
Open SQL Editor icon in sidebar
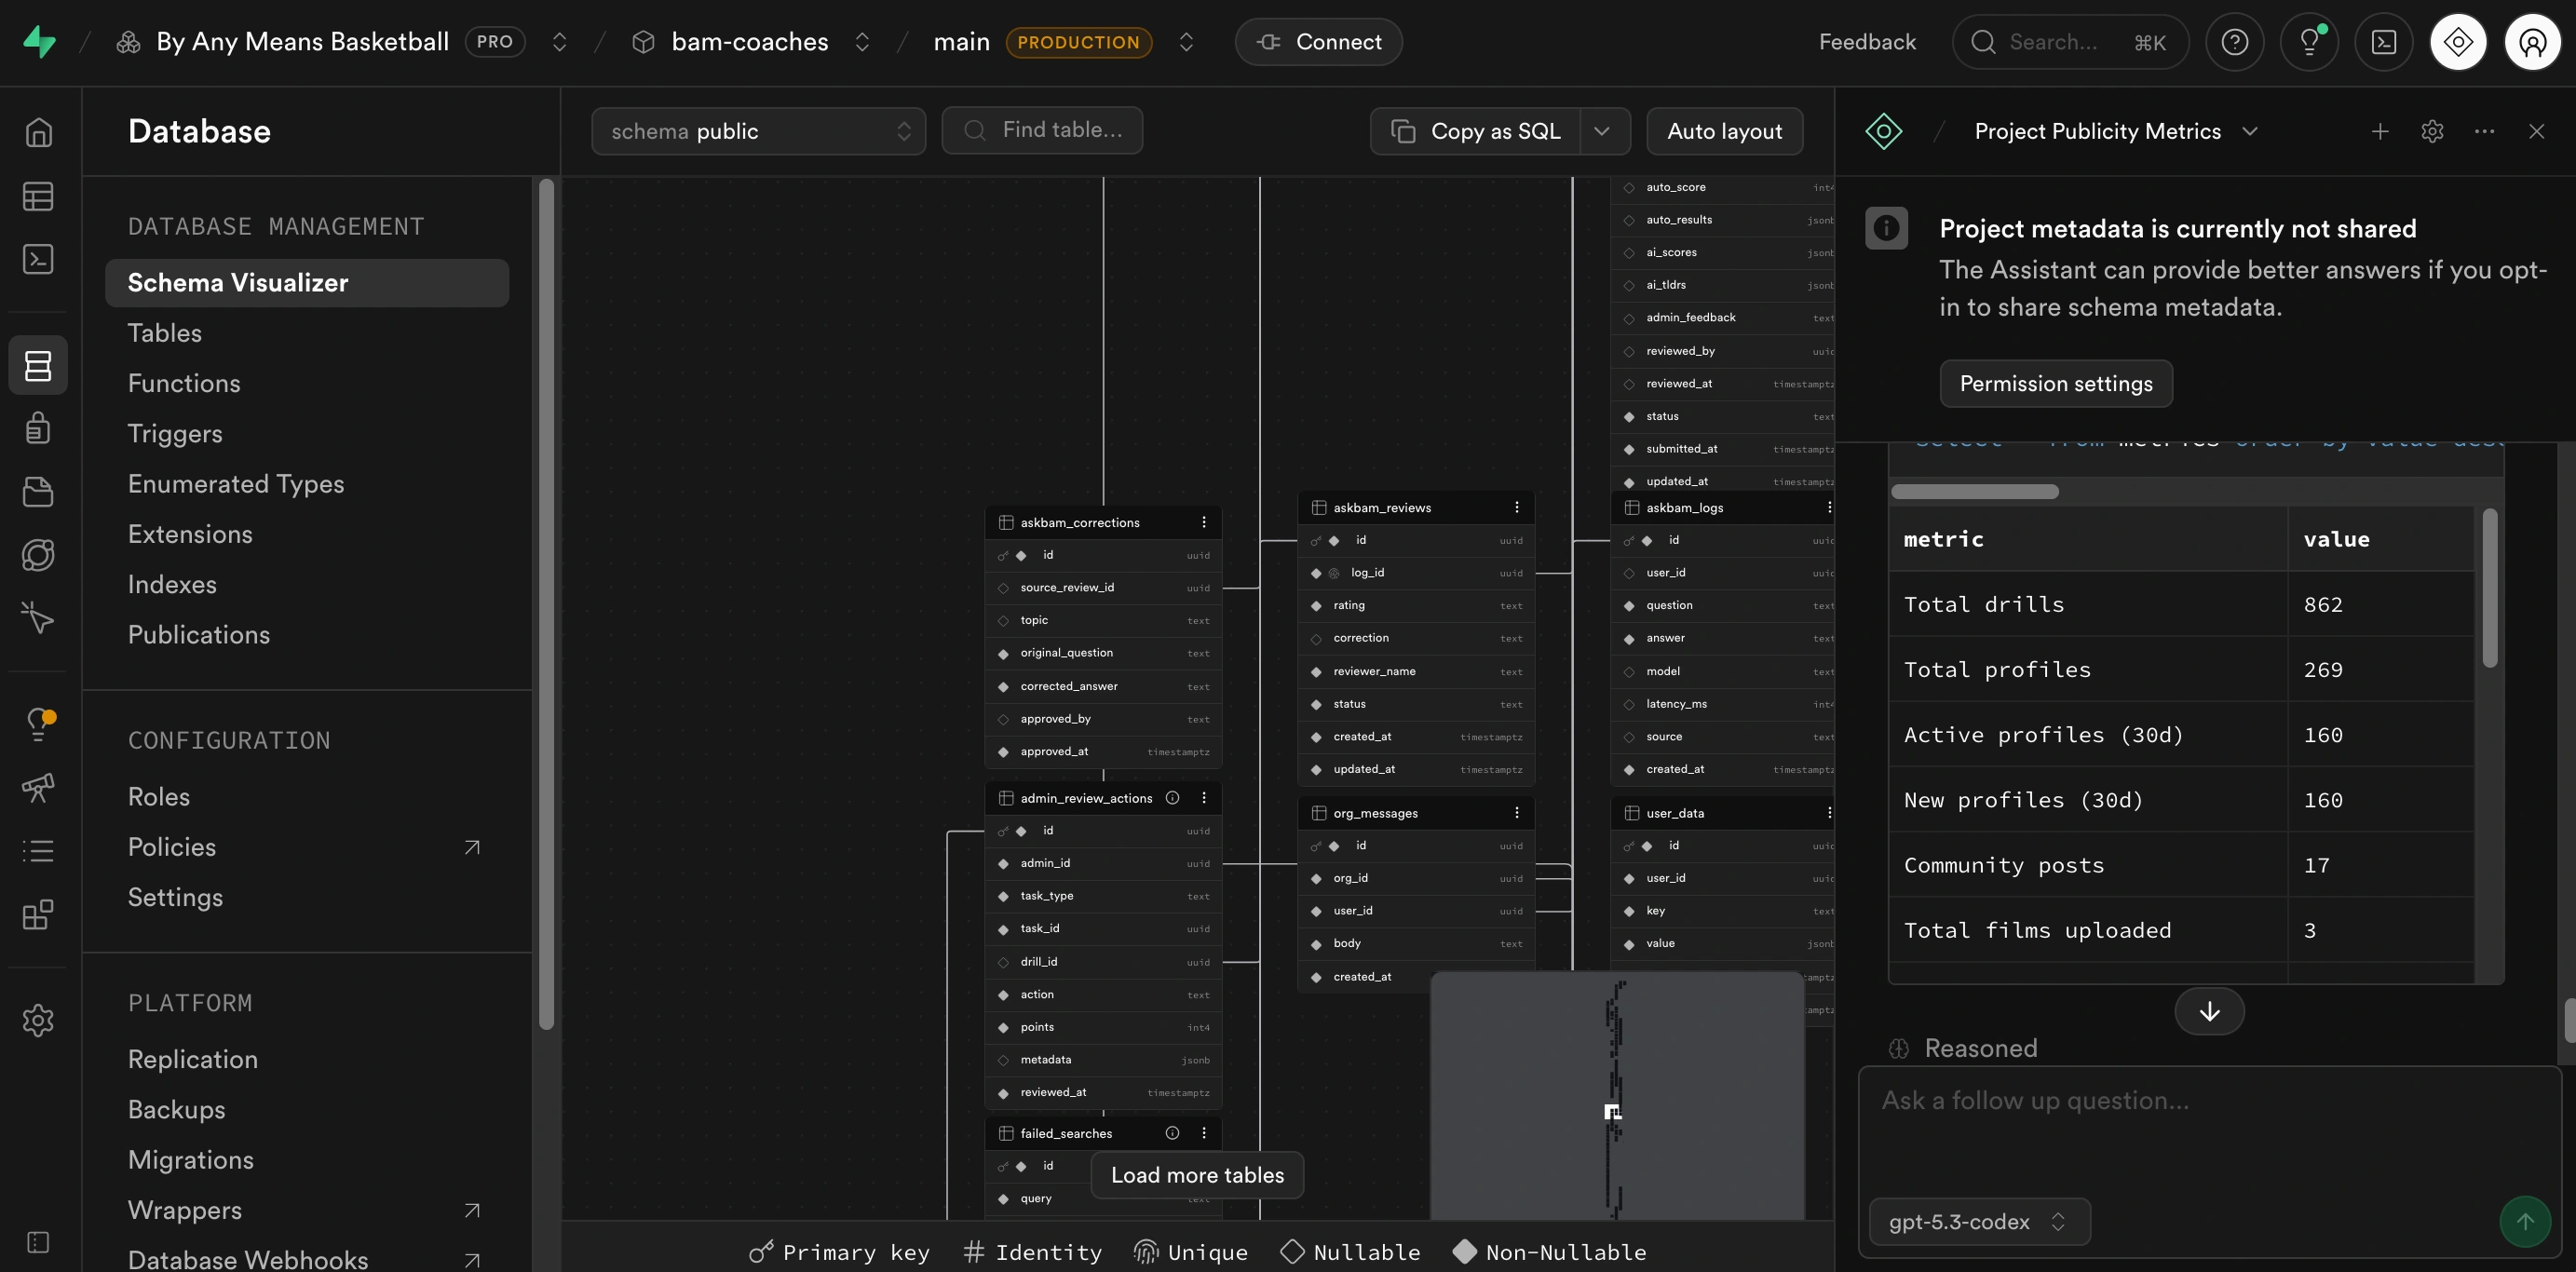pyautogui.click(x=38, y=259)
